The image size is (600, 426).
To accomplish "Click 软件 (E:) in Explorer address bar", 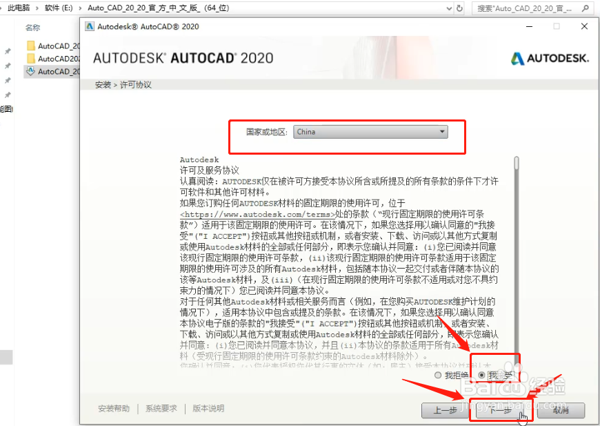I will (x=59, y=8).
